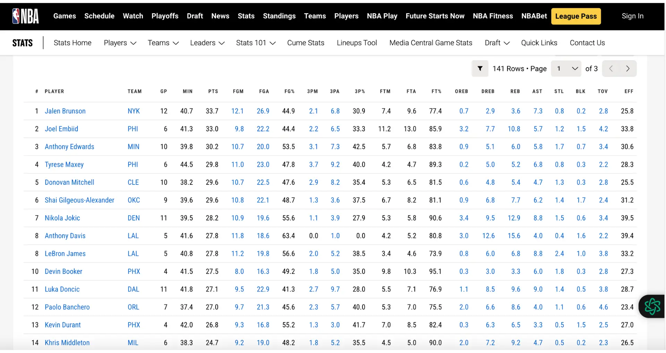The width and height of the screenshot is (666, 353).
Task: Open Schedule in the top navigation
Action: [x=99, y=16]
